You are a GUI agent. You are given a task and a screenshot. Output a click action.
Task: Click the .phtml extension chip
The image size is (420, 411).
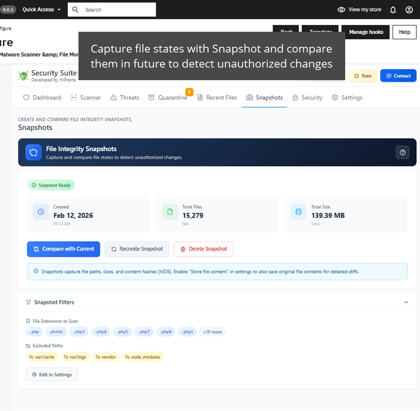point(55,332)
